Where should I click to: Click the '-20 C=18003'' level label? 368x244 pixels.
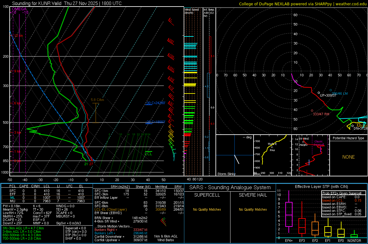click(155, 122)
